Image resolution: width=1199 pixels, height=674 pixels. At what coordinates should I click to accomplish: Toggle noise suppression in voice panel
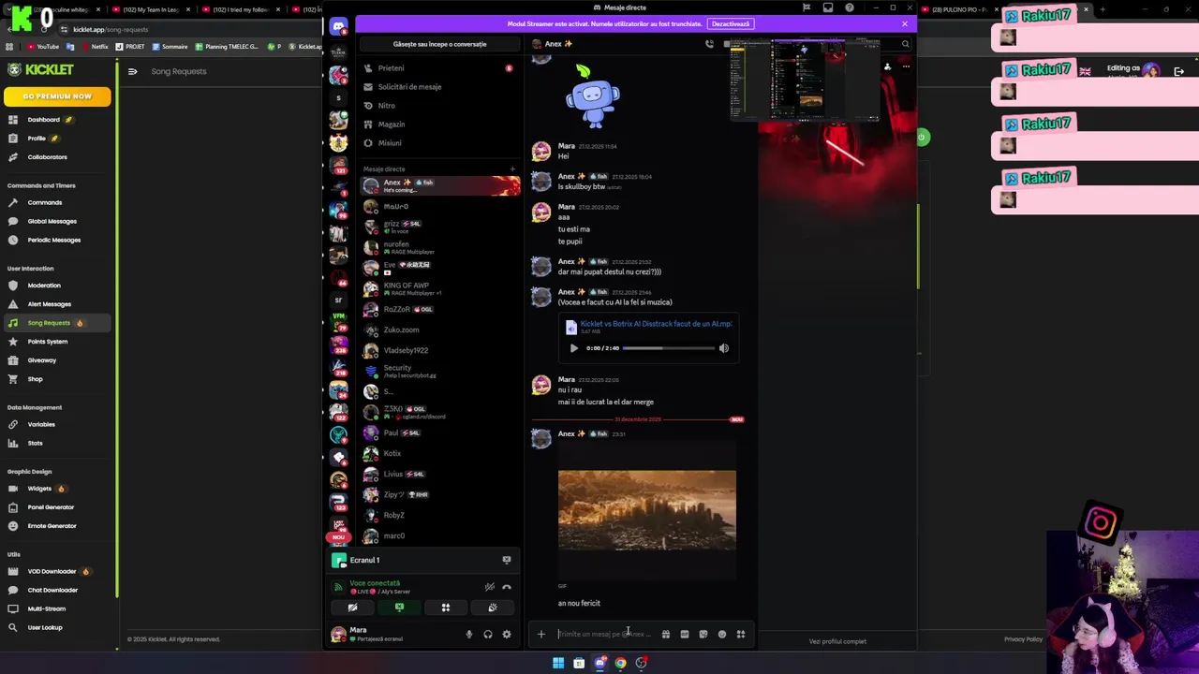489,587
